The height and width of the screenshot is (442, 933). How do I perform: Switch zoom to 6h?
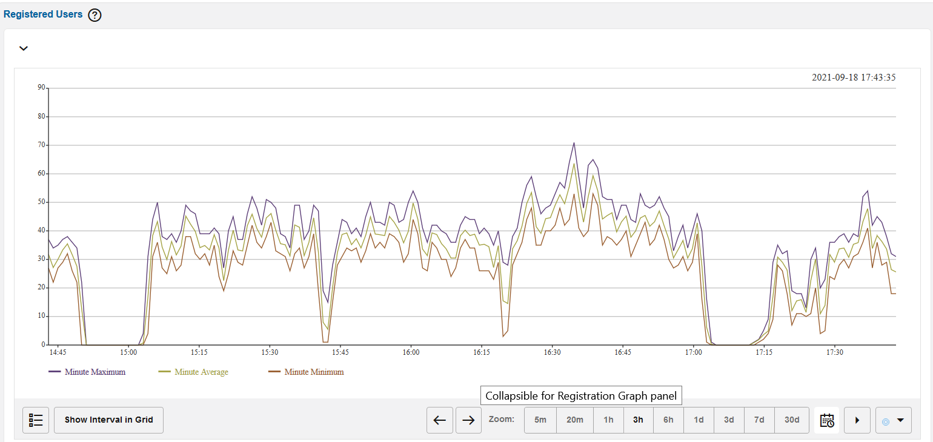(x=668, y=420)
